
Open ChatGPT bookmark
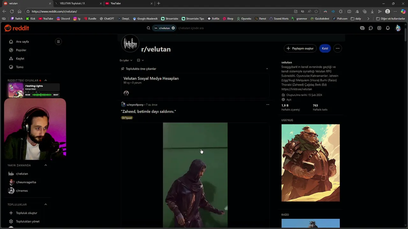tap(107, 19)
